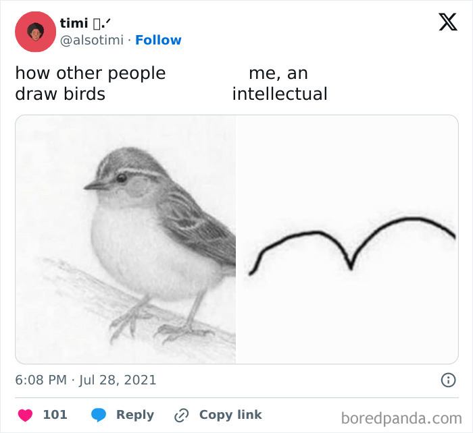Open the 6:08 PM Jul 28, 2021 timestamp
The height and width of the screenshot is (433, 473).
coord(86,380)
